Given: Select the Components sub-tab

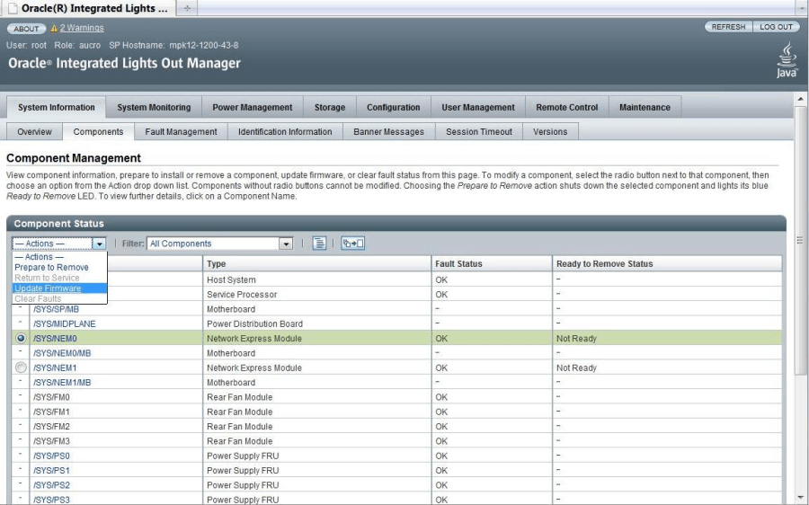Looking at the screenshot, I should click(x=98, y=131).
